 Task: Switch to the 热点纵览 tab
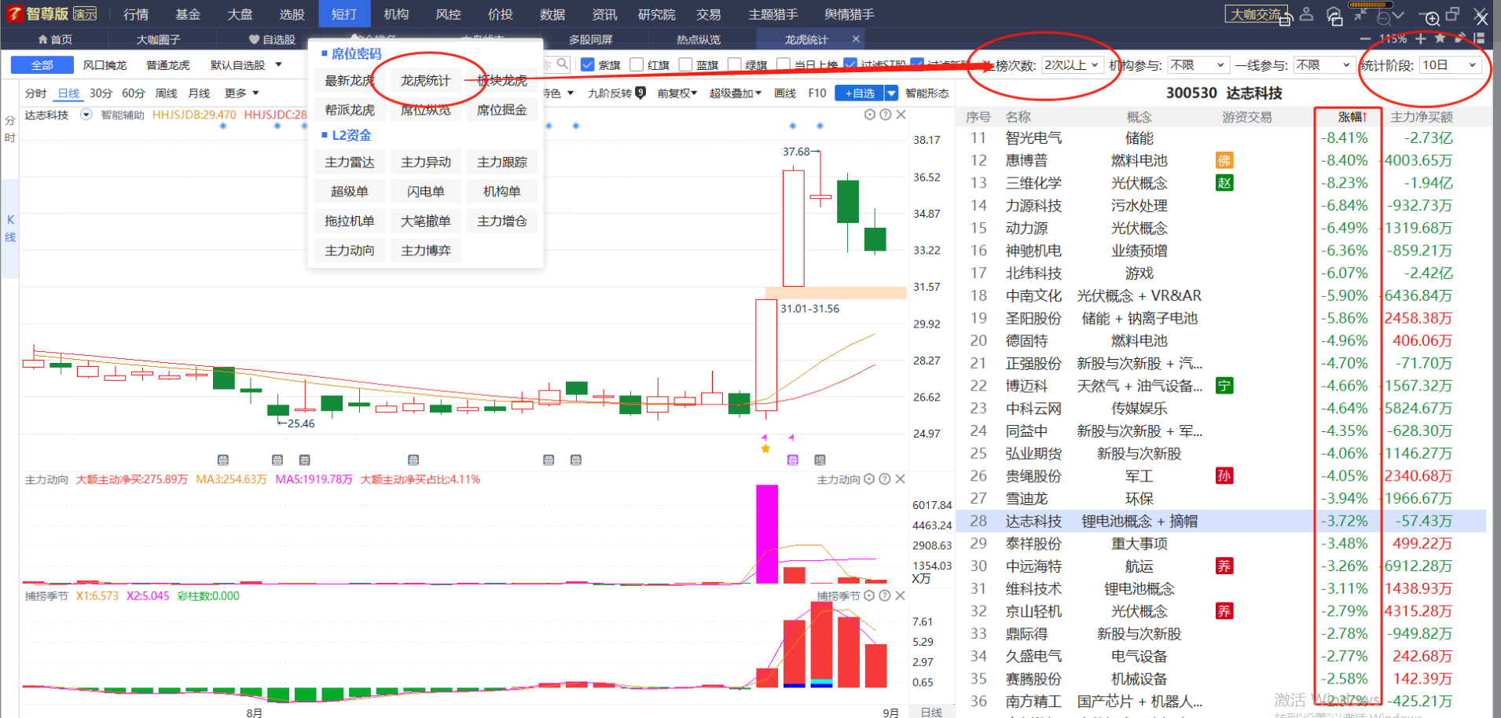pyautogui.click(x=698, y=39)
